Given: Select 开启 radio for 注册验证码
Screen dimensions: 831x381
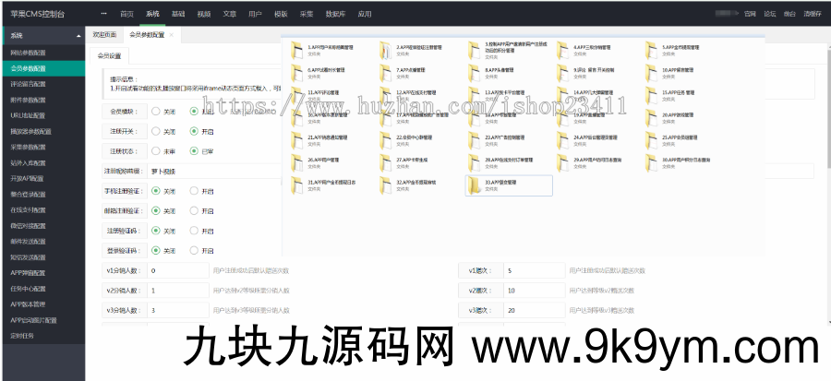Looking at the screenshot, I should [x=193, y=230].
